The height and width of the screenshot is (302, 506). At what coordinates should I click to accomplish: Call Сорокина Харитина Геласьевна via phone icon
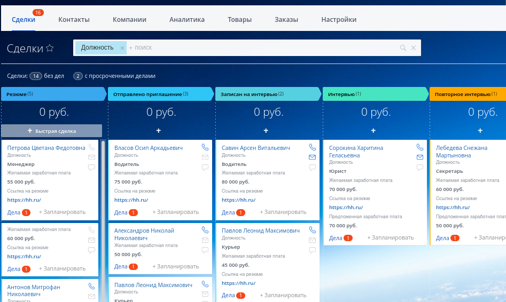(420, 147)
